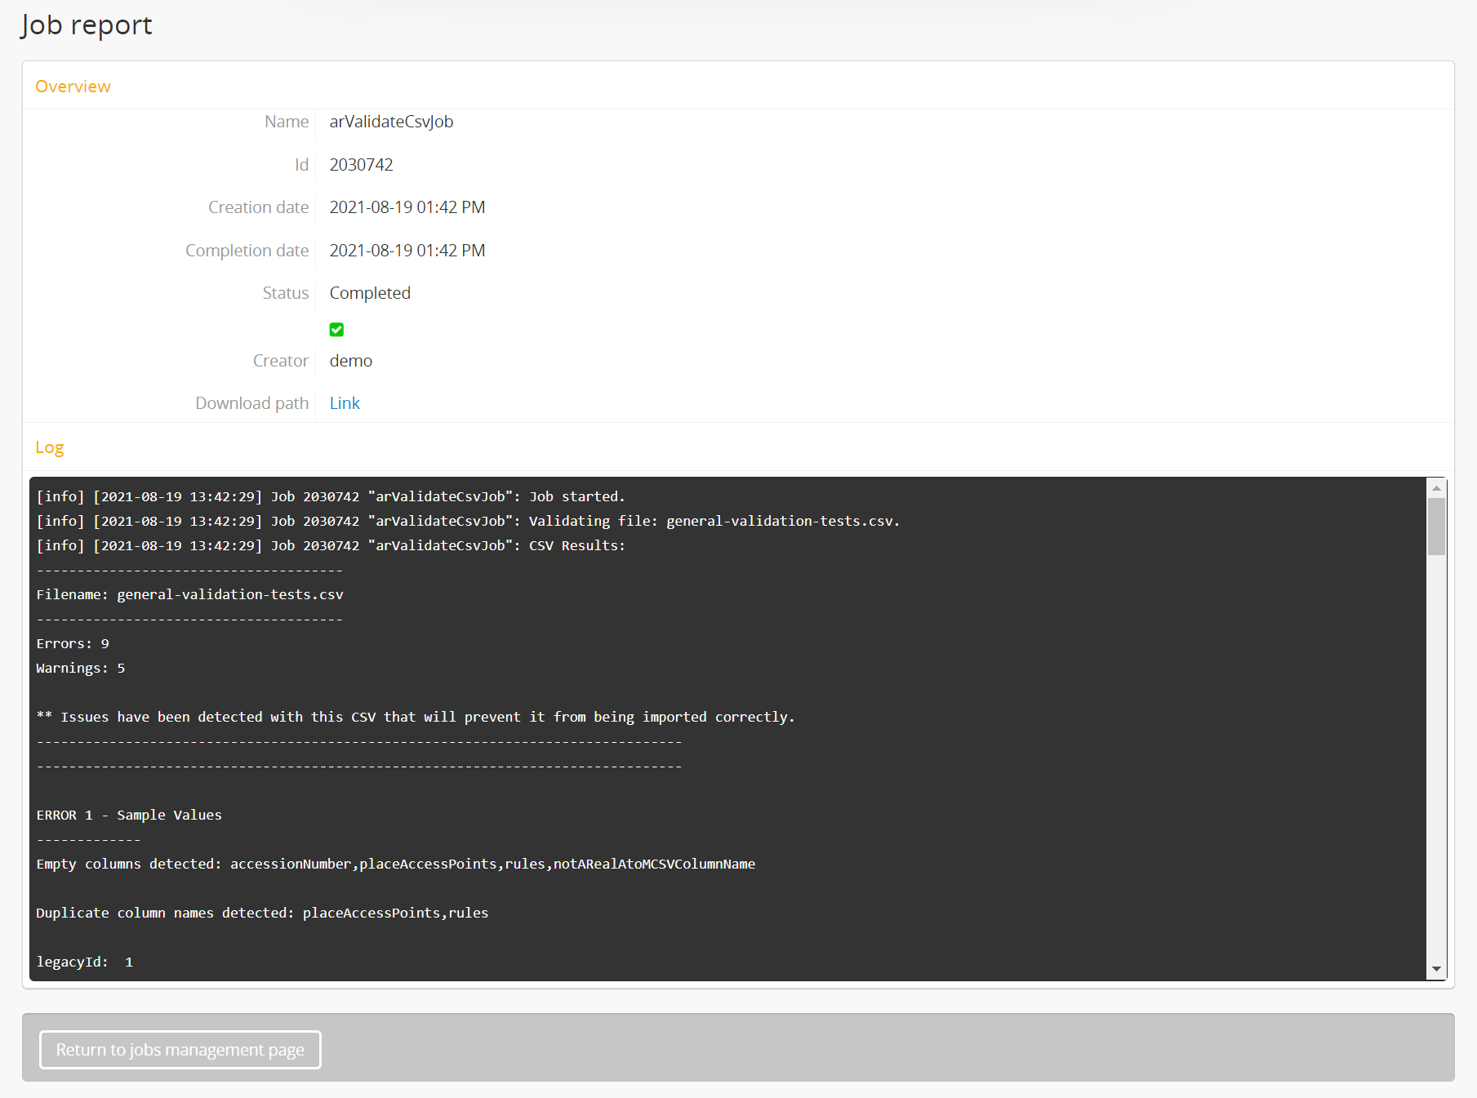Click the 'CSV Results:' log line

click(x=331, y=545)
